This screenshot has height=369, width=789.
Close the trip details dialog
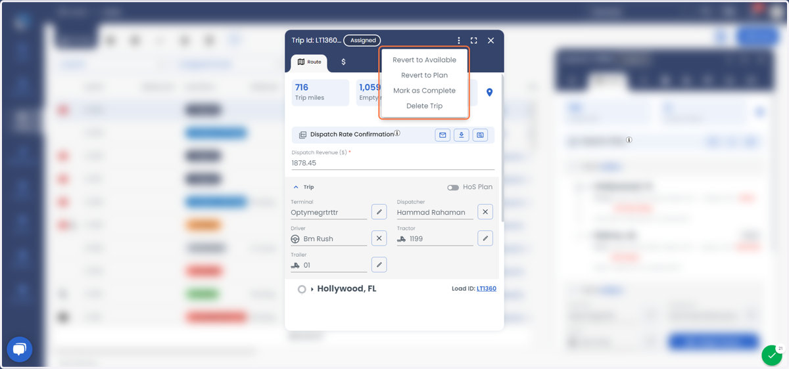(x=490, y=41)
